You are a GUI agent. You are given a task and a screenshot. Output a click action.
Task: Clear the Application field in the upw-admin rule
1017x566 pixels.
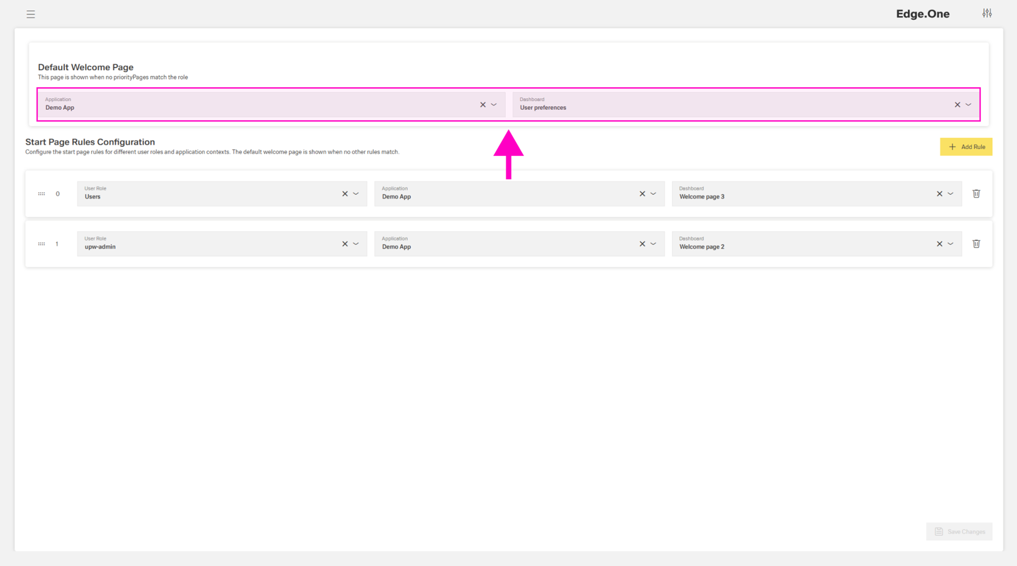(642, 244)
